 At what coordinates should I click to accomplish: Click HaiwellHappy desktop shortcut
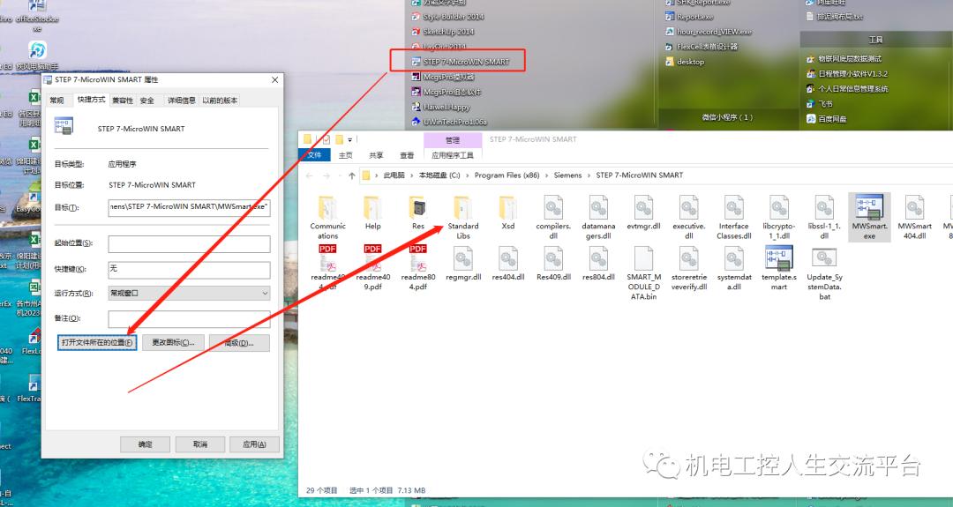tap(440, 107)
